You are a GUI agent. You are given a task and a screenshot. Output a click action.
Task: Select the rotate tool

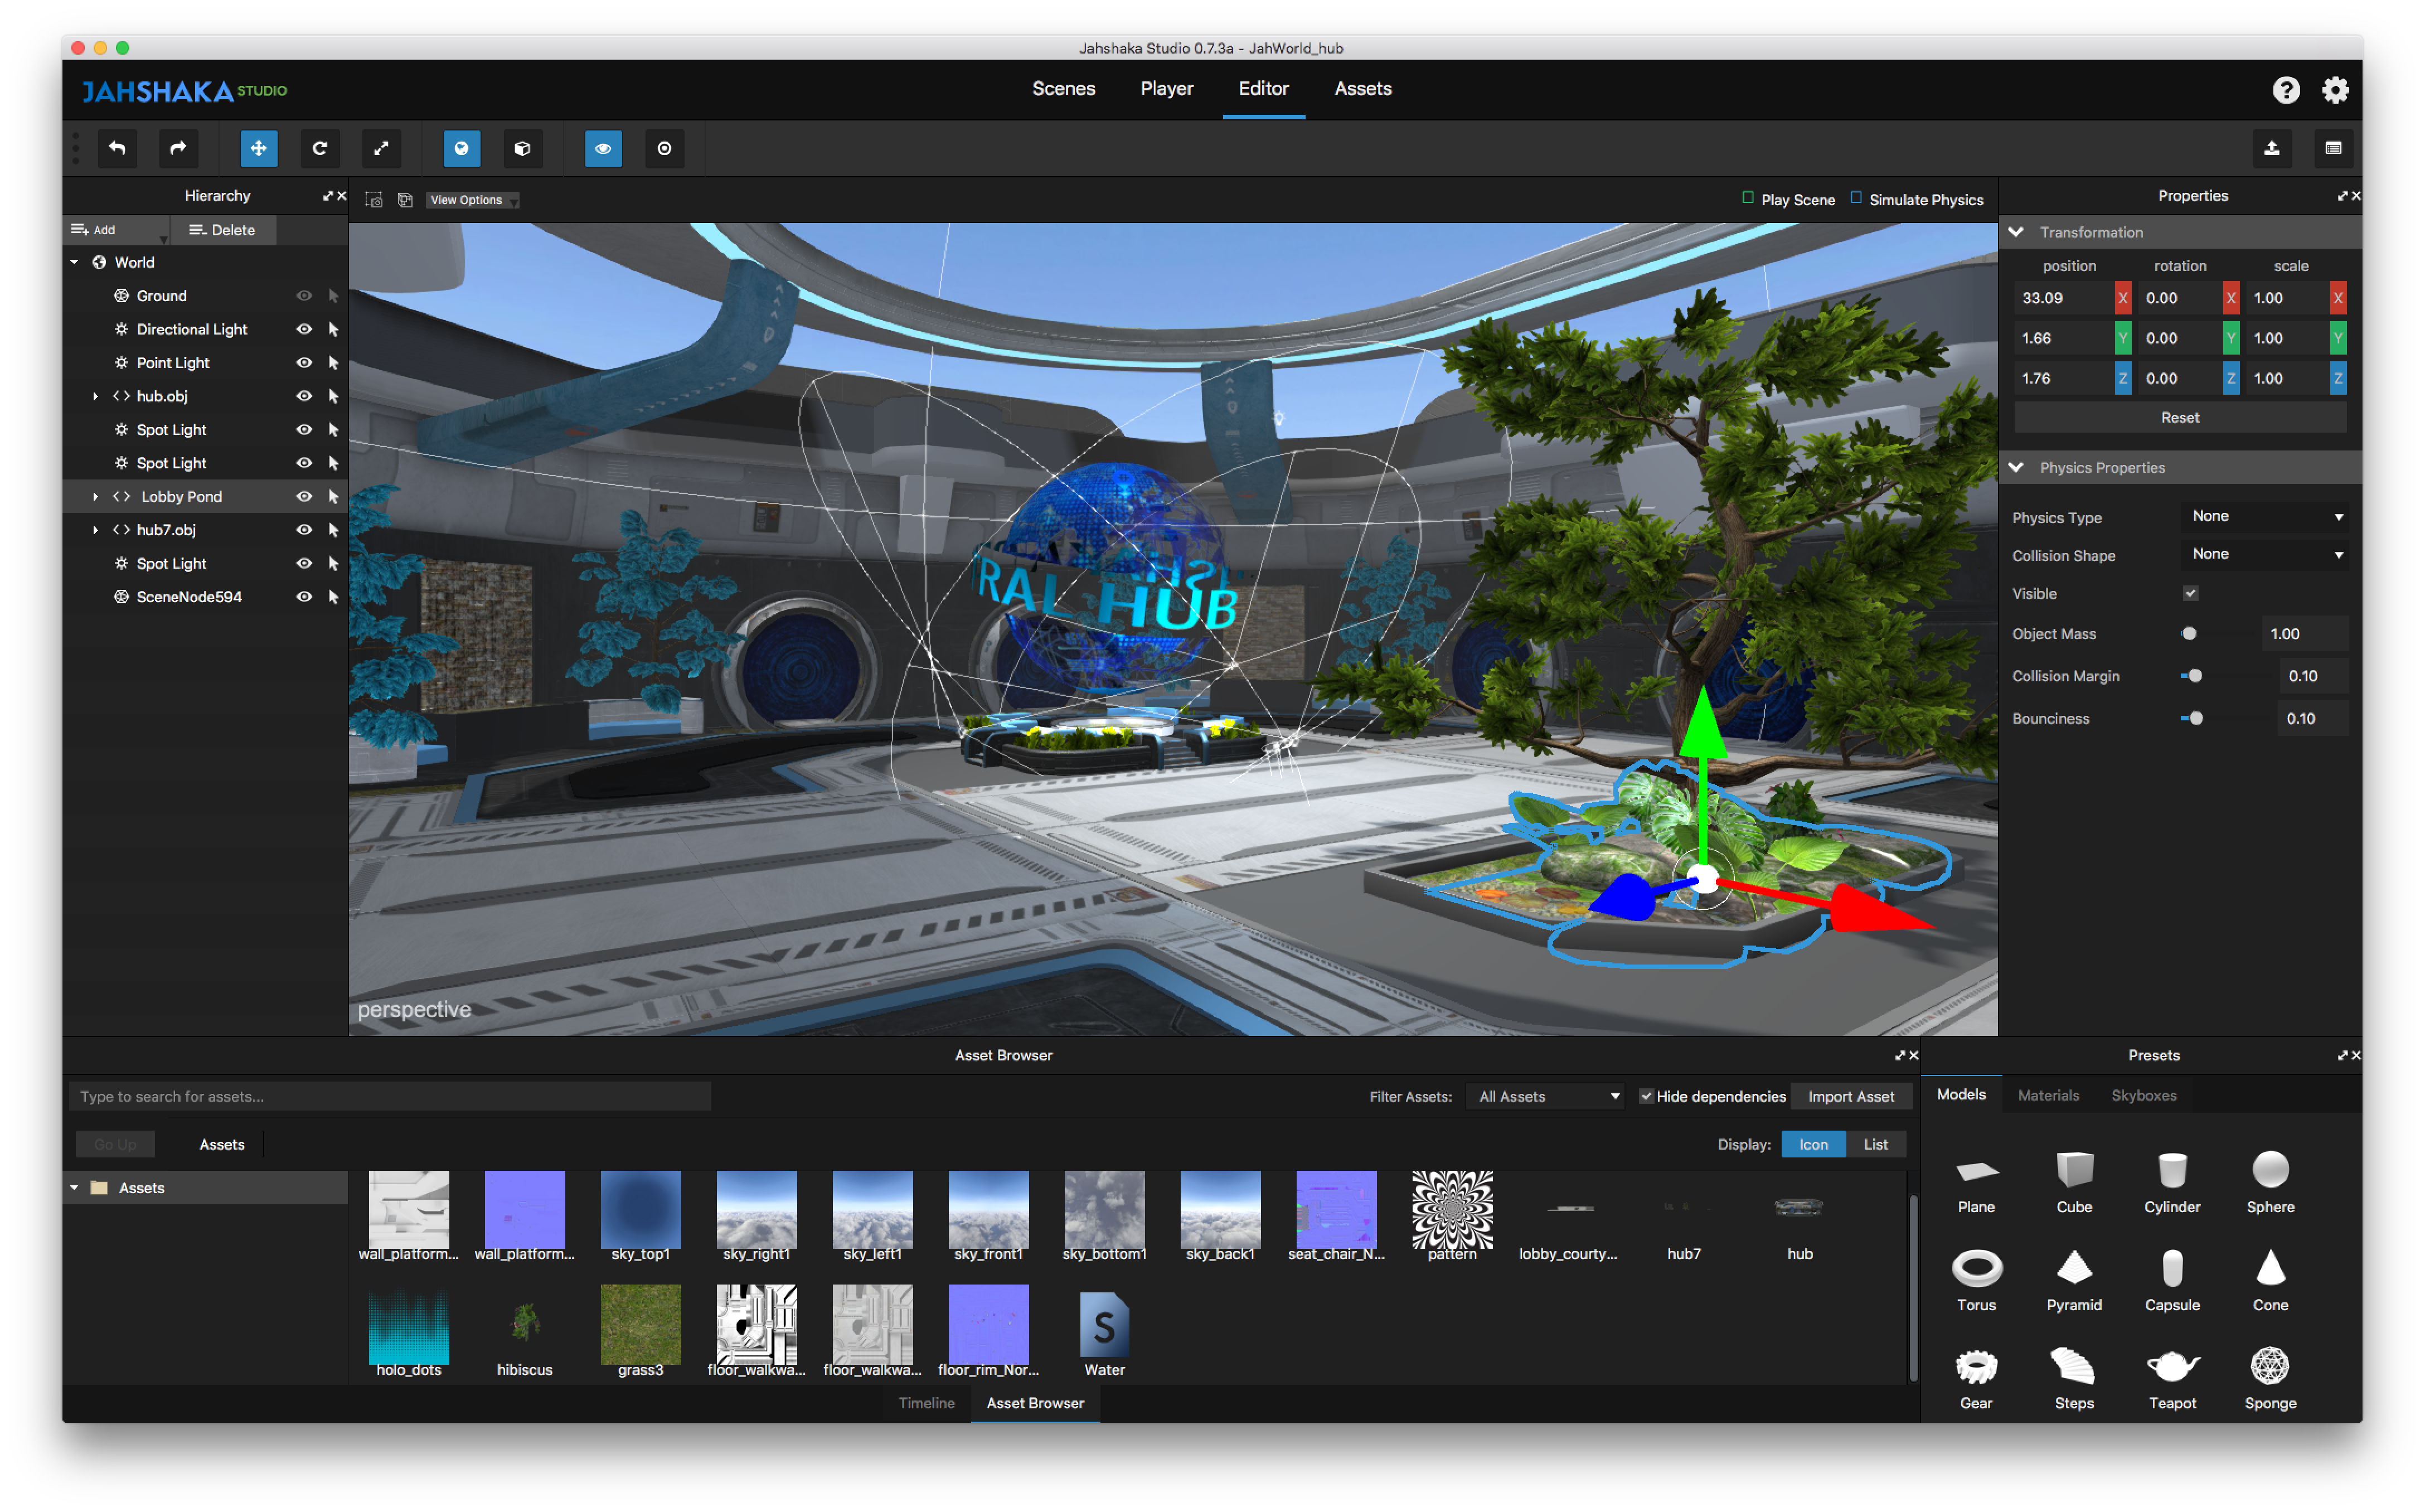pos(320,148)
